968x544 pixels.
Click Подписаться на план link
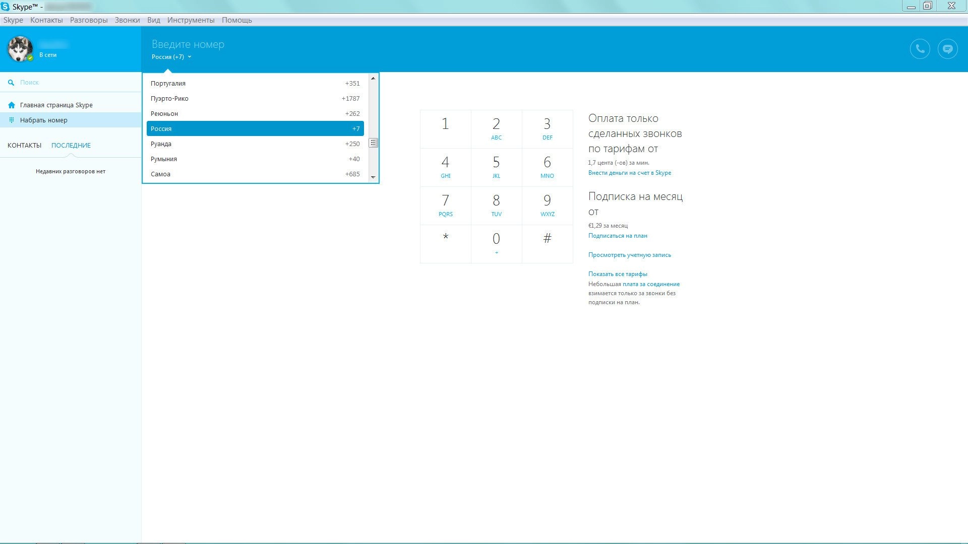click(618, 236)
